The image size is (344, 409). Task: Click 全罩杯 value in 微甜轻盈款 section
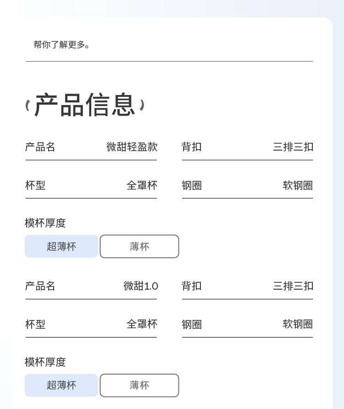coord(142,185)
